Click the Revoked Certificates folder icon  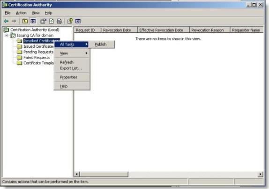(19, 41)
